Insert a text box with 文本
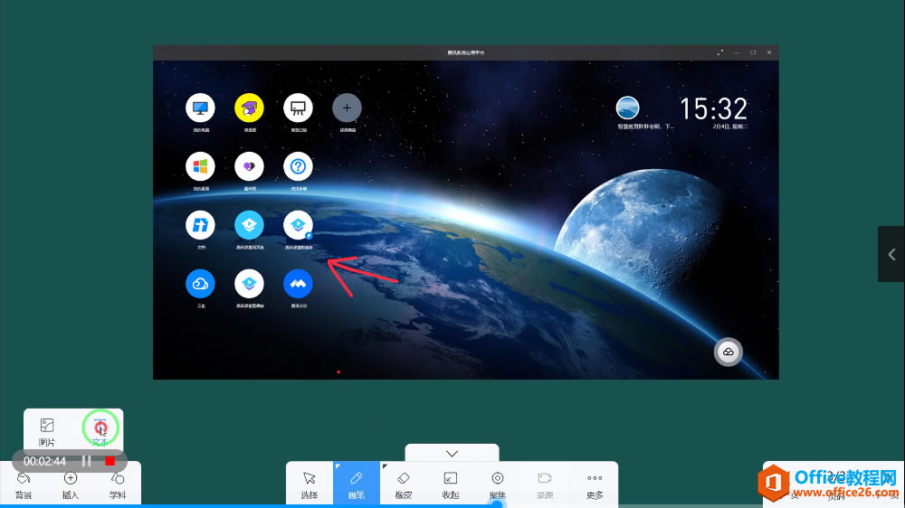905x508 pixels. [x=100, y=432]
